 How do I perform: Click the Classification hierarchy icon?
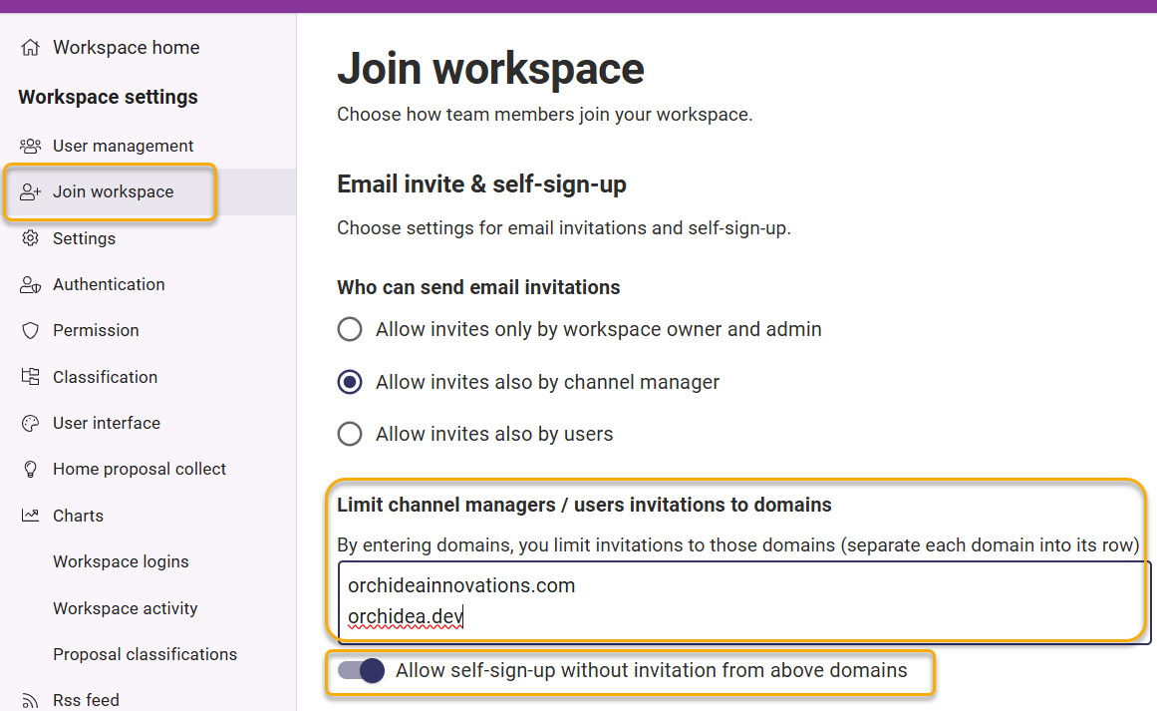pyautogui.click(x=31, y=377)
